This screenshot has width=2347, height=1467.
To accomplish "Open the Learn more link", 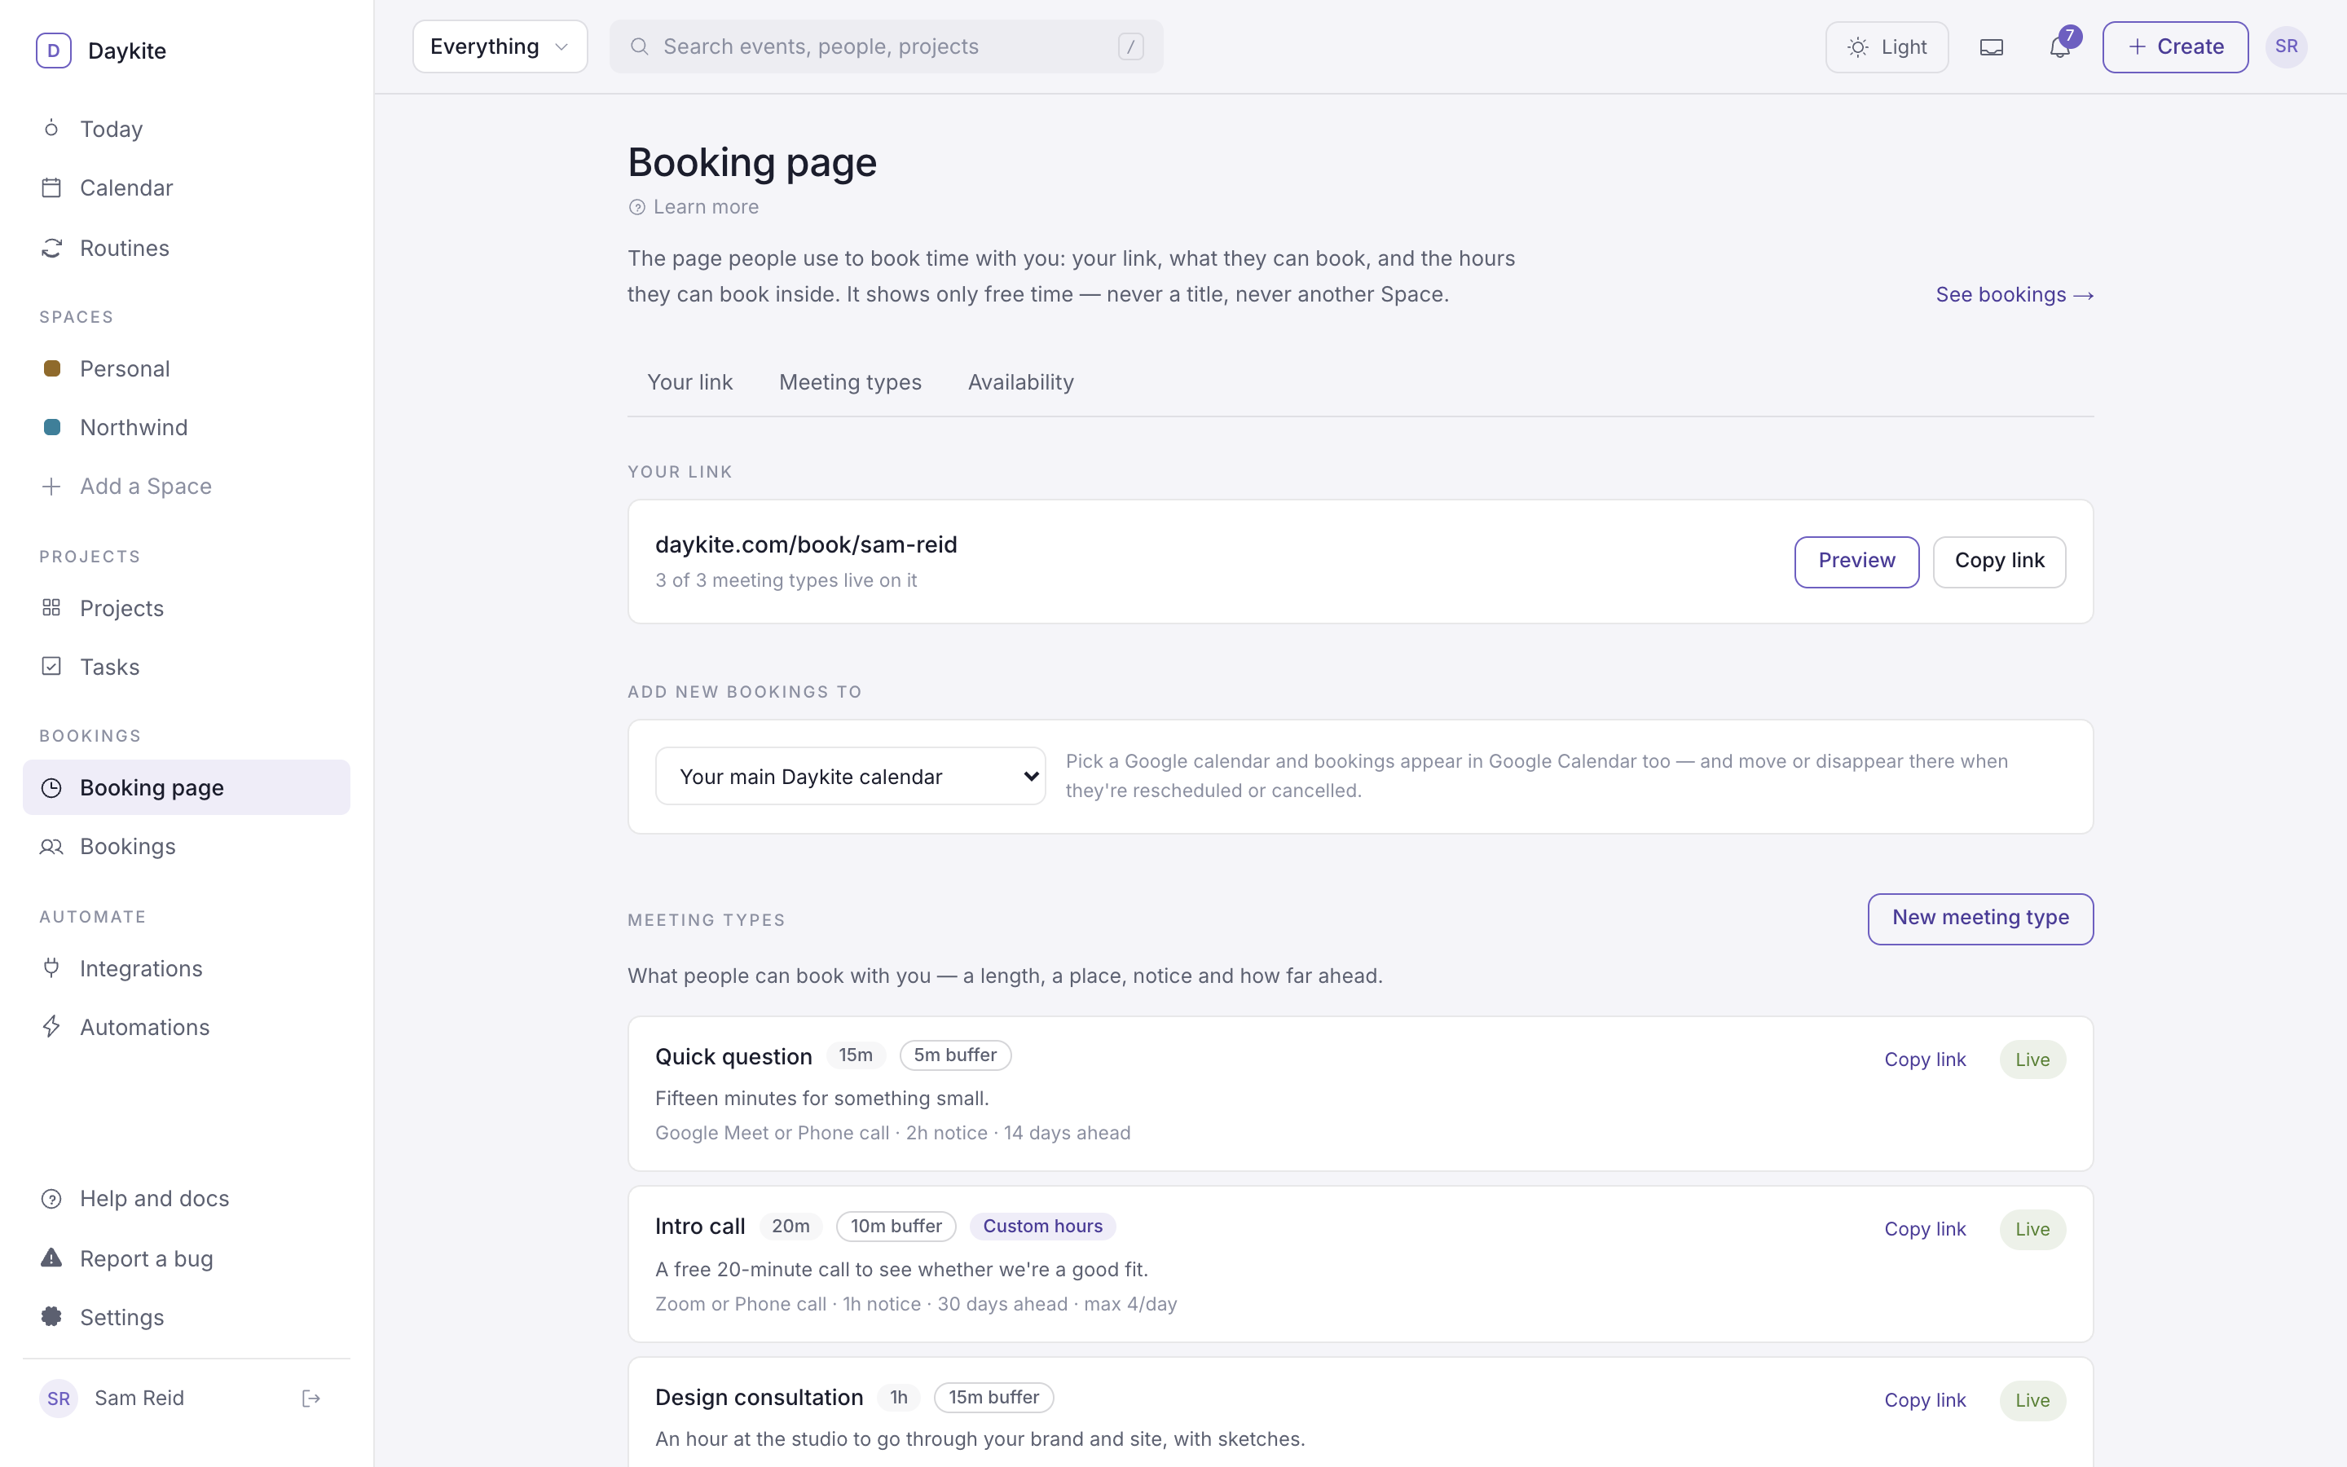I will pos(694,207).
